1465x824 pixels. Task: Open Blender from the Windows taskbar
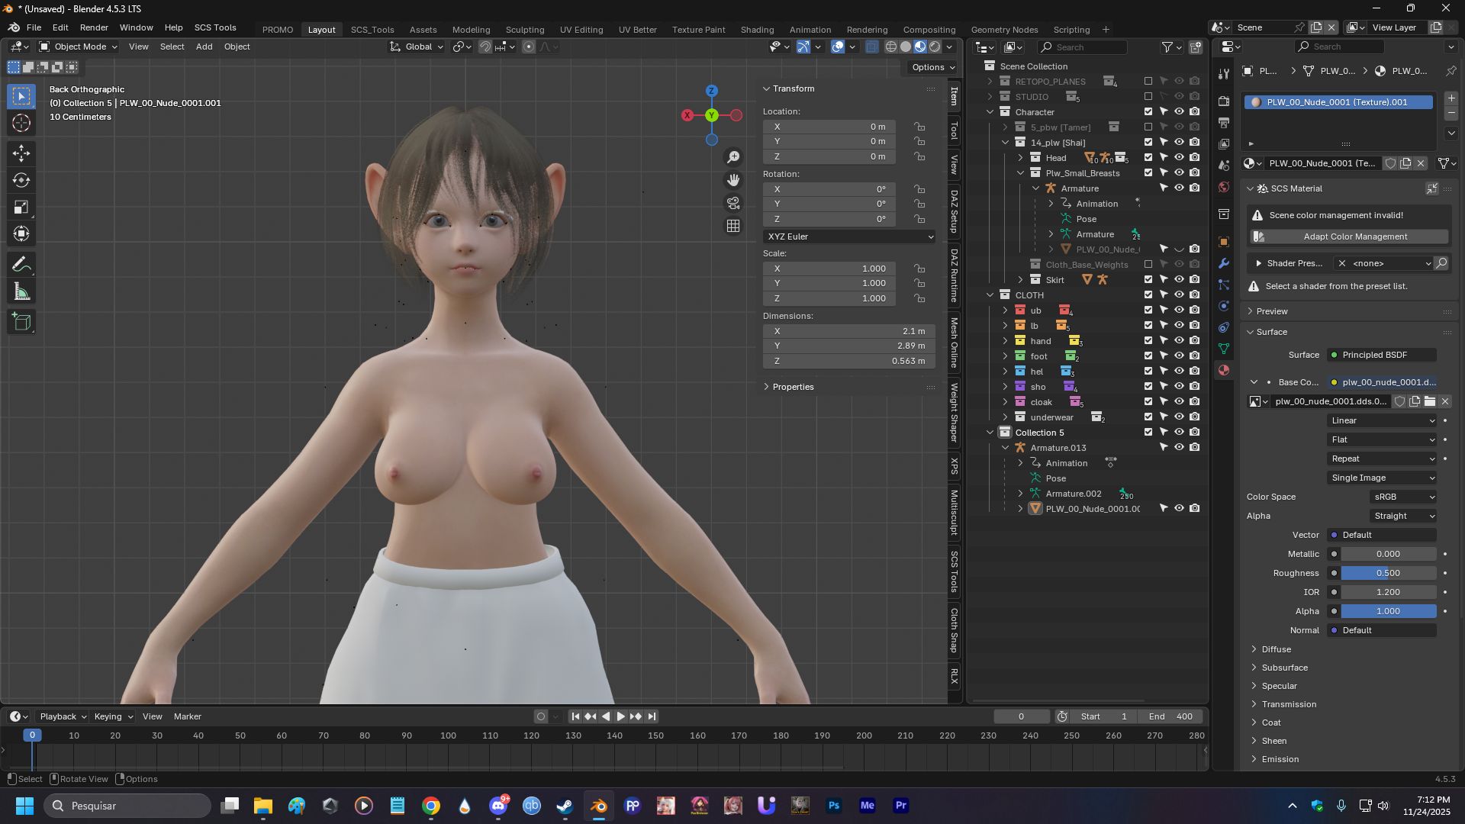point(599,806)
